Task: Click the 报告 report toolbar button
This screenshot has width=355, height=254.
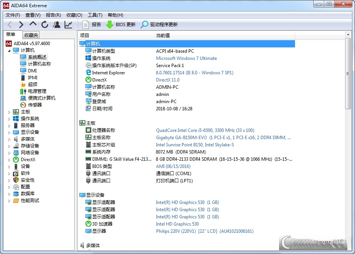Action: [x=92, y=24]
